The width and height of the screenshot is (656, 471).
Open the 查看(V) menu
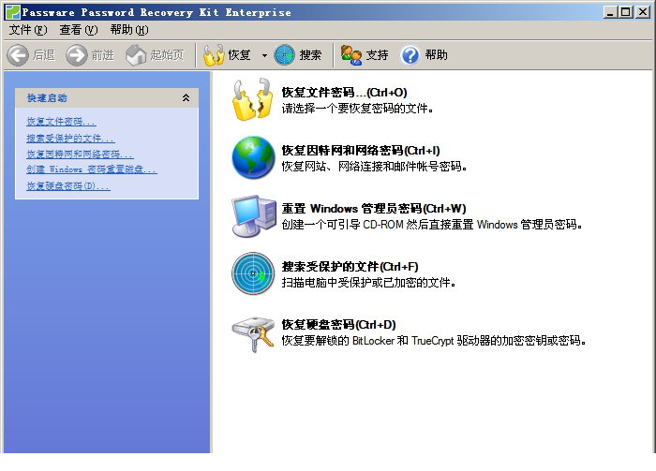(x=78, y=30)
